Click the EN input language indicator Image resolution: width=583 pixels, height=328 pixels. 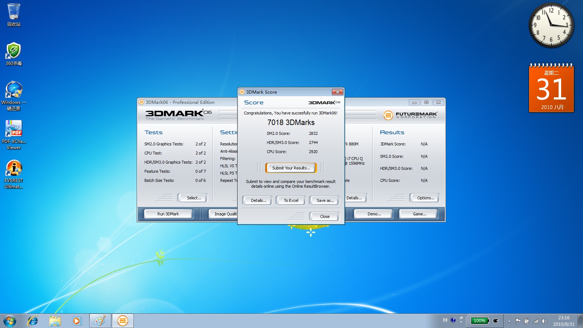pos(445,320)
